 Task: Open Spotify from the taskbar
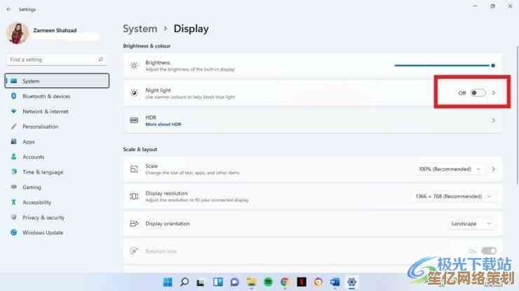pos(268,282)
